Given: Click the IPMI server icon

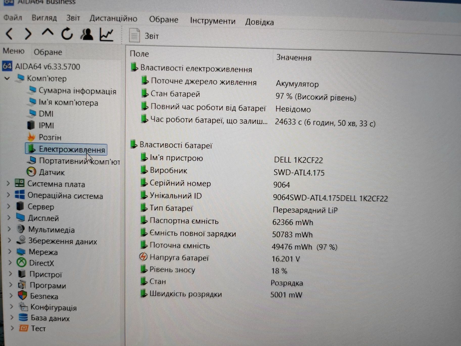Looking at the screenshot, I should tap(31, 125).
